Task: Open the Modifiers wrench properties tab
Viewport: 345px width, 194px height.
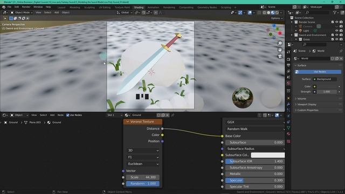Action: click(288, 104)
